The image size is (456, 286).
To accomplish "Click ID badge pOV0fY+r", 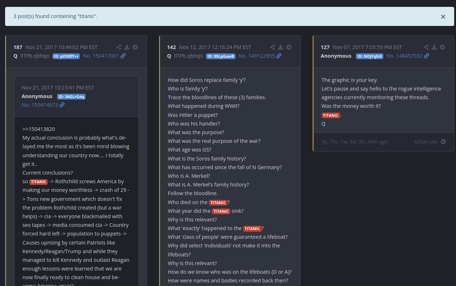I will 66,56.
